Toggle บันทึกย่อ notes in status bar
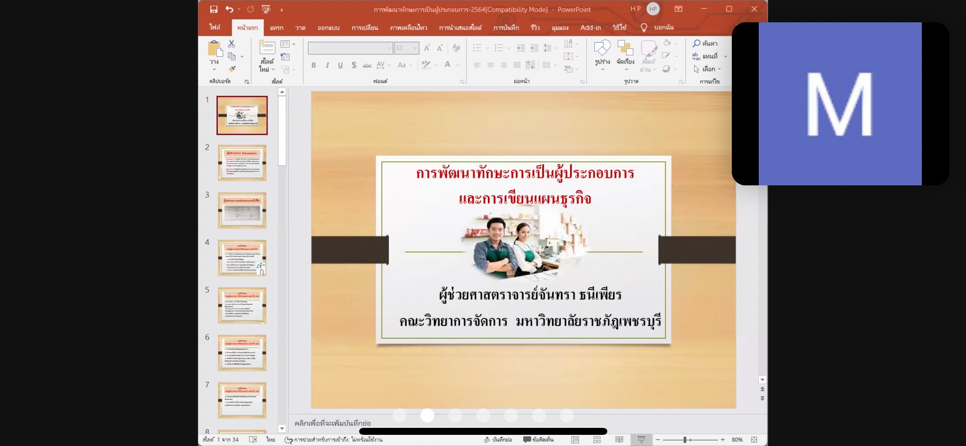This screenshot has width=966, height=446. coord(498,439)
